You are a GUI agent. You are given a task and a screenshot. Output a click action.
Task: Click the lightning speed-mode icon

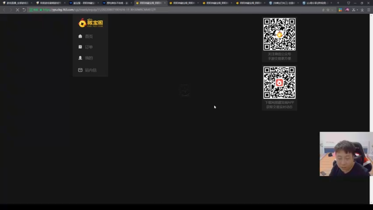pos(323,10)
